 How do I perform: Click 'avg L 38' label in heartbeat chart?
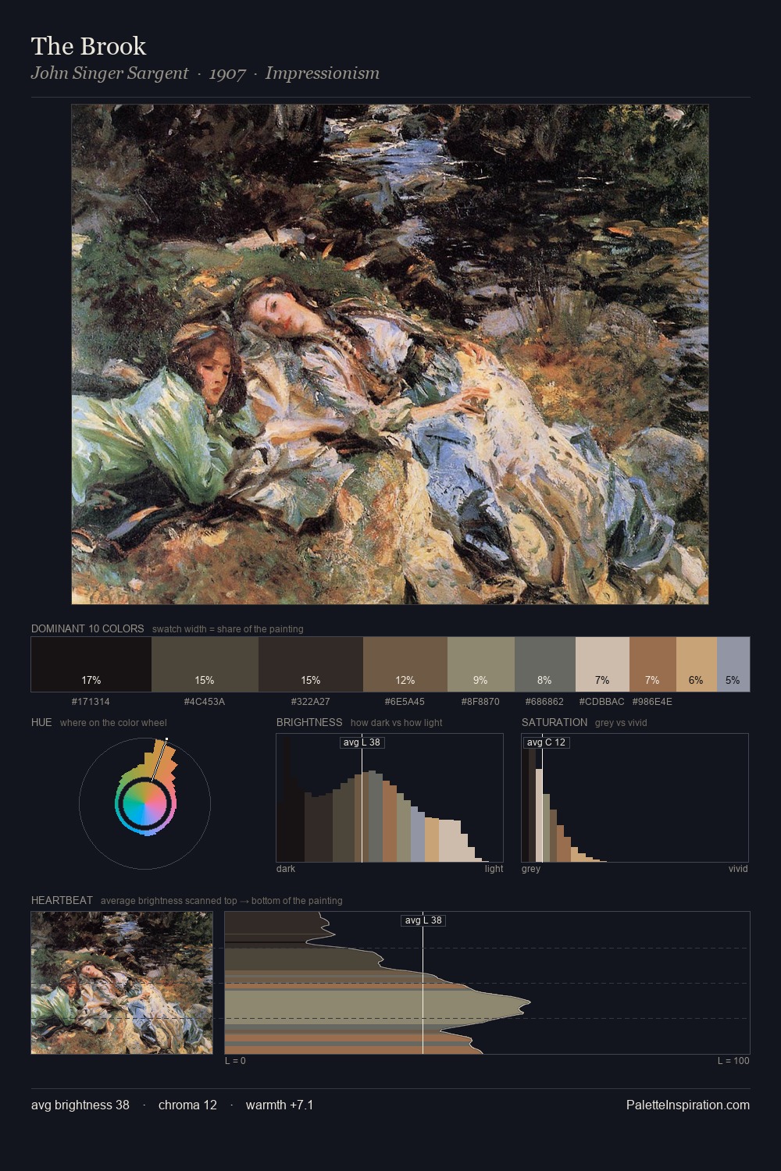(423, 920)
